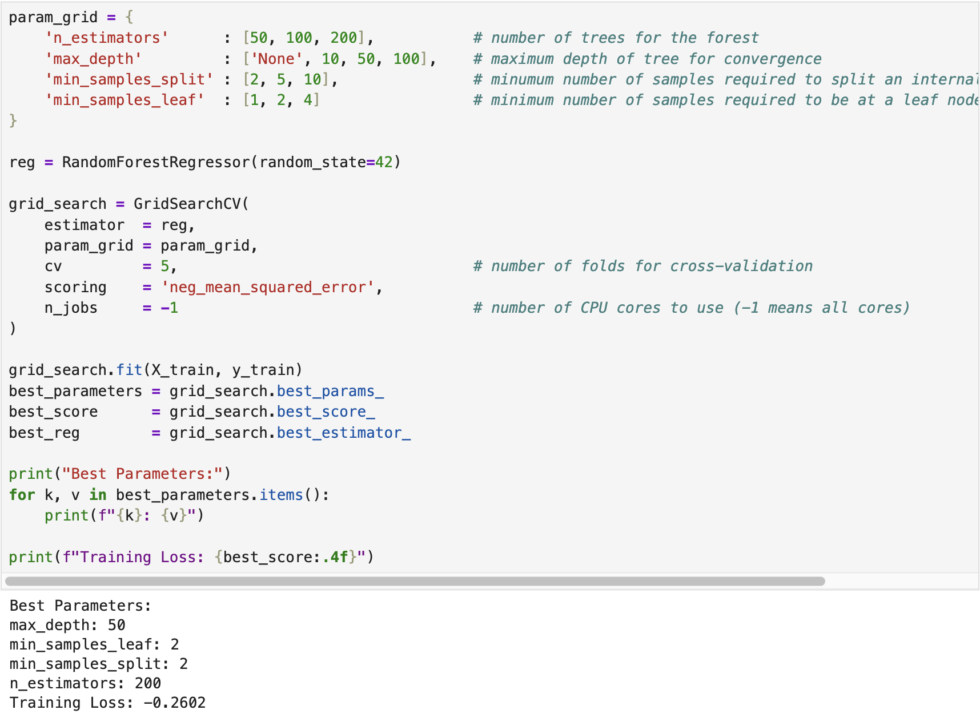Click the comment about CPU cores to use
This screenshot has height=718, width=980.
click(691, 308)
